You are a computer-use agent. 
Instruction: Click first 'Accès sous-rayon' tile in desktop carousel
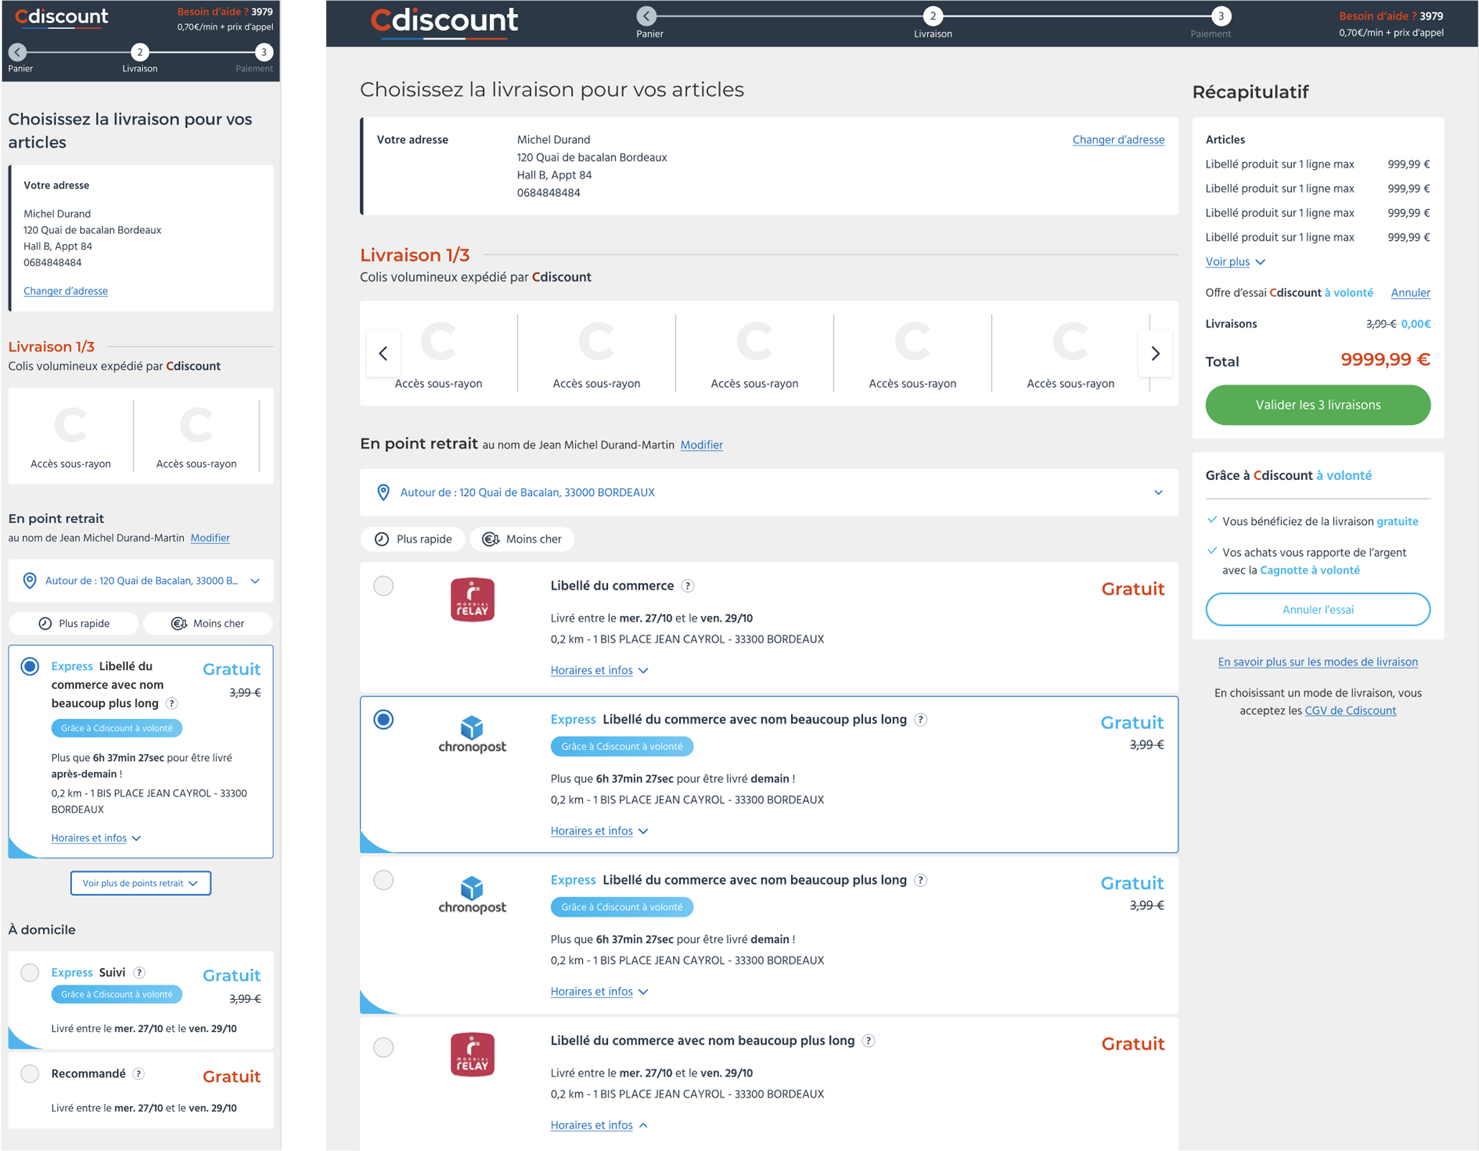point(439,354)
